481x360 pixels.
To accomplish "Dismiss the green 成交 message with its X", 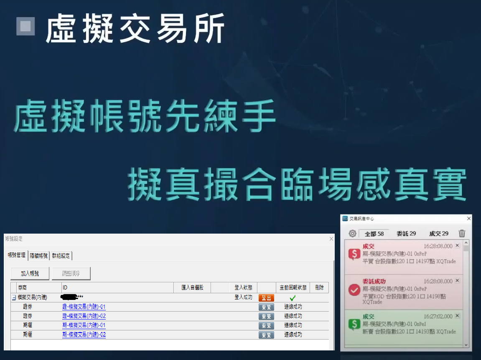I will [457, 316].
